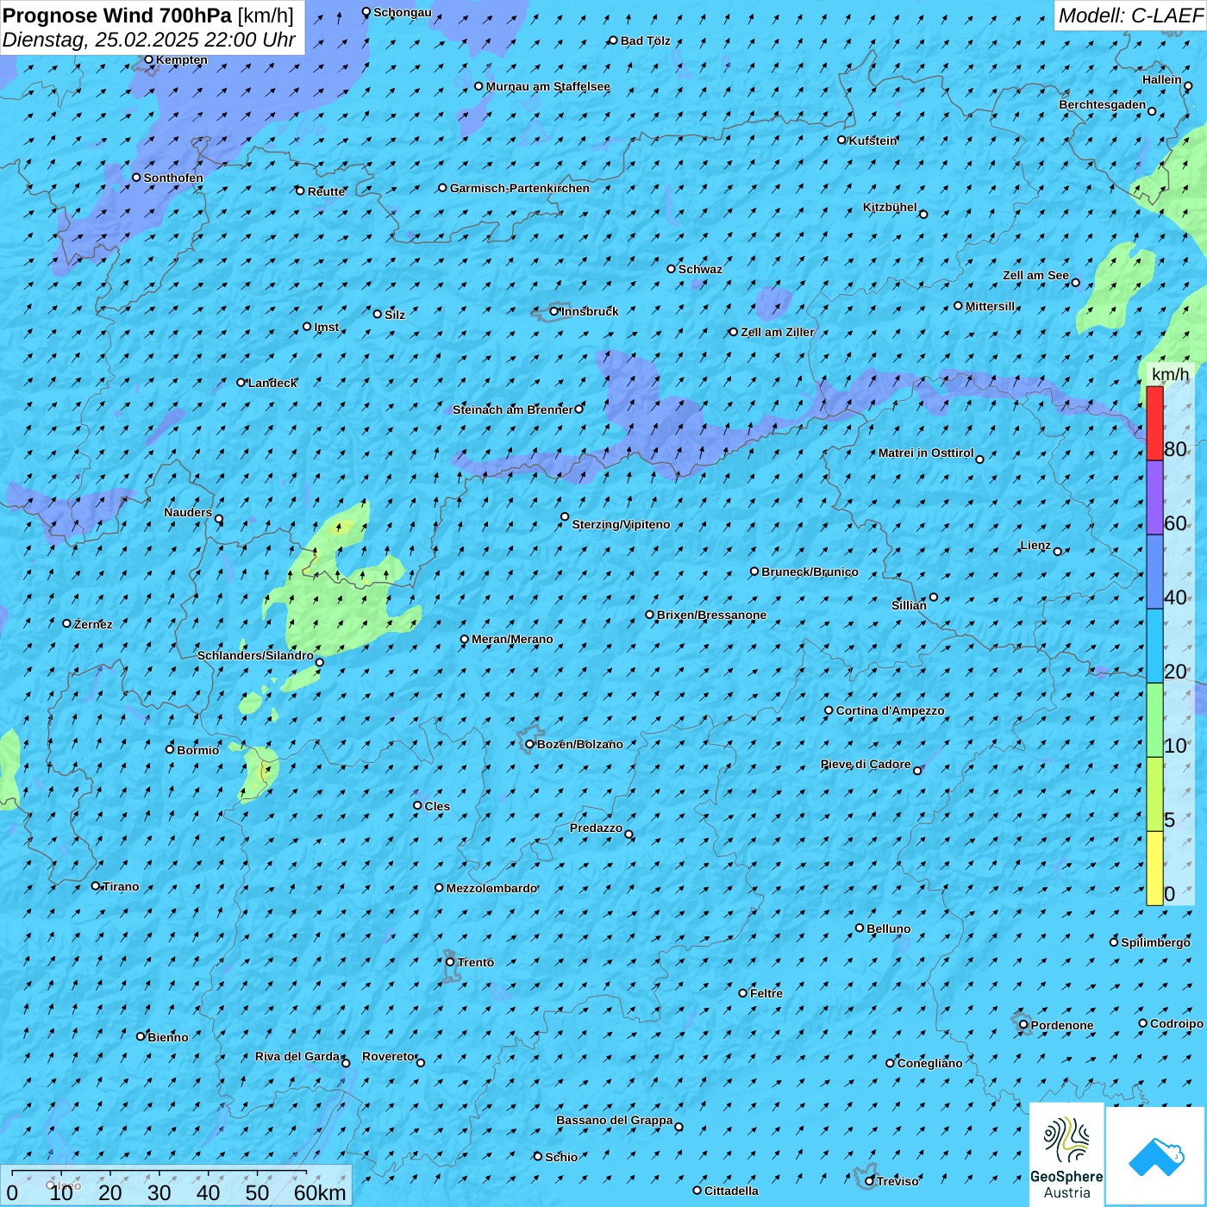Click the Pordenone location marker
Viewport: 1207px width, 1207px height.
coord(1023,1025)
